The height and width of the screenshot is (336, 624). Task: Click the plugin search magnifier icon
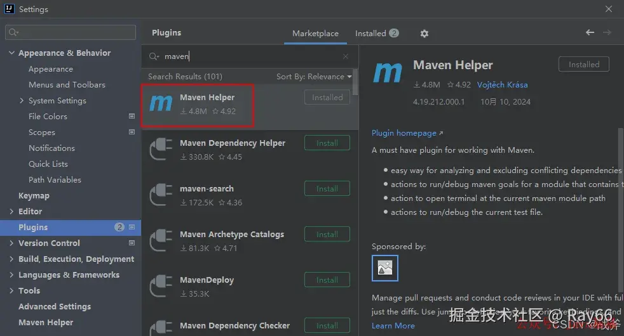pos(154,56)
